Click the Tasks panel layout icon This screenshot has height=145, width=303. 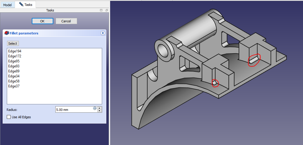[101, 10]
